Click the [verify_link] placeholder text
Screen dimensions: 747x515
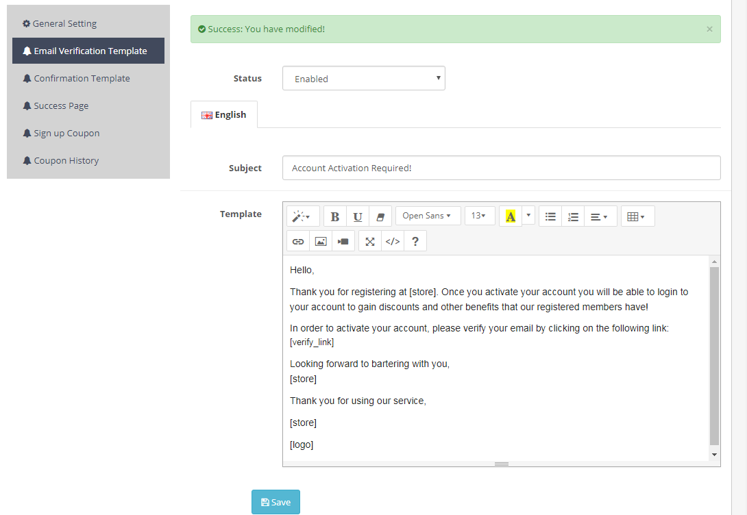click(312, 342)
